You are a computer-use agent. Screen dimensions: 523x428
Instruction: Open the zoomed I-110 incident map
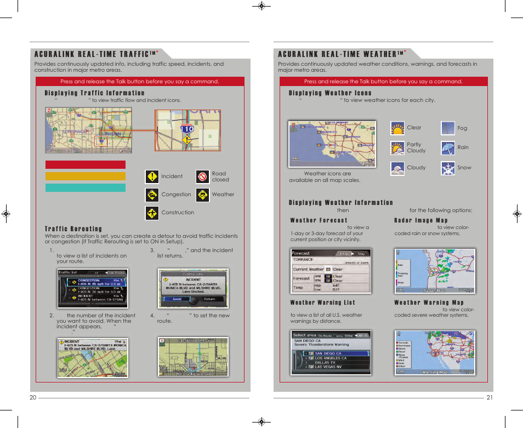tap(188, 130)
